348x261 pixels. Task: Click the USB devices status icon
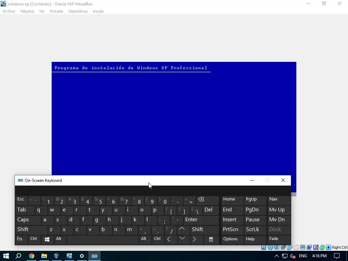pyautogui.click(x=290, y=247)
